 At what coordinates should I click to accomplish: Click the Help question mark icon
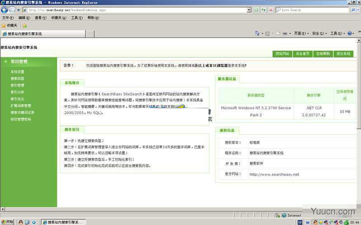[x=350, y=34]
